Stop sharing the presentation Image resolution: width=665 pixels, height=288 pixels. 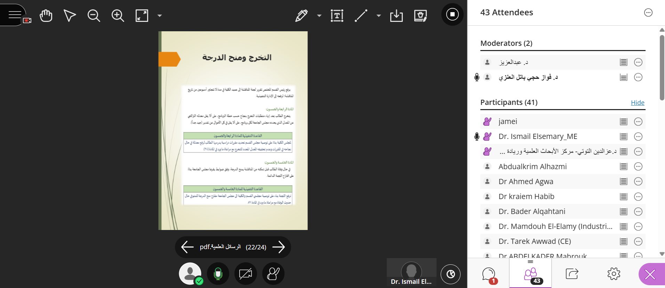click(x=452, y=14)
